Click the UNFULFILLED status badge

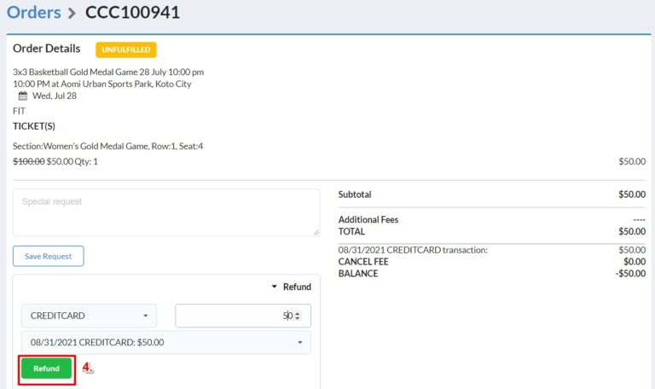click(126, 49)
